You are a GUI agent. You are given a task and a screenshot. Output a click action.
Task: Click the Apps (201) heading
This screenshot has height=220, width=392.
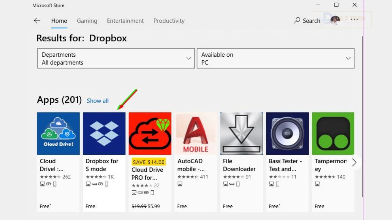59,100
